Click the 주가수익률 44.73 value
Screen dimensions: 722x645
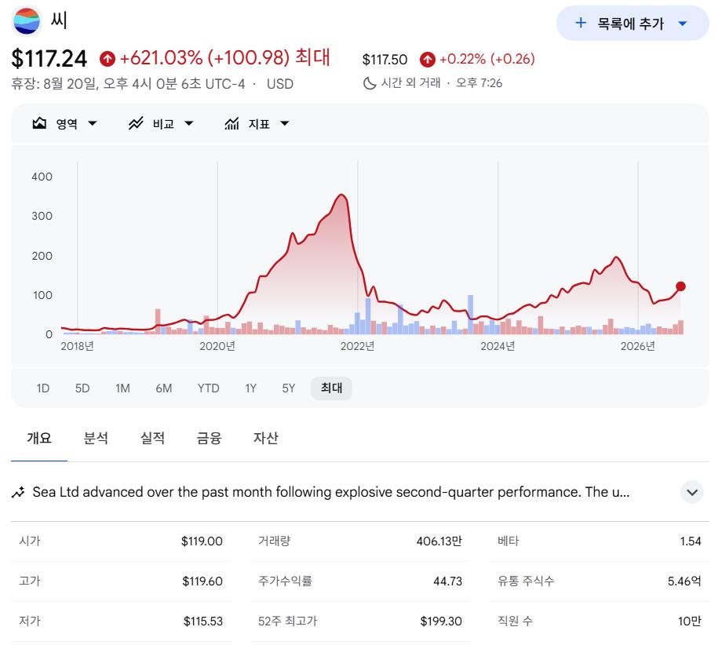click(447, 581)
